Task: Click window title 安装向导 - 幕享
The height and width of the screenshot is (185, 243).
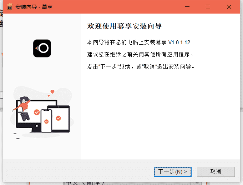Action: tap(34, 7)
